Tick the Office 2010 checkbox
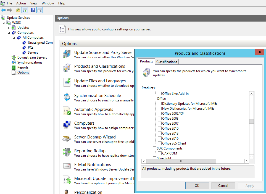 [x=160, y=128]
